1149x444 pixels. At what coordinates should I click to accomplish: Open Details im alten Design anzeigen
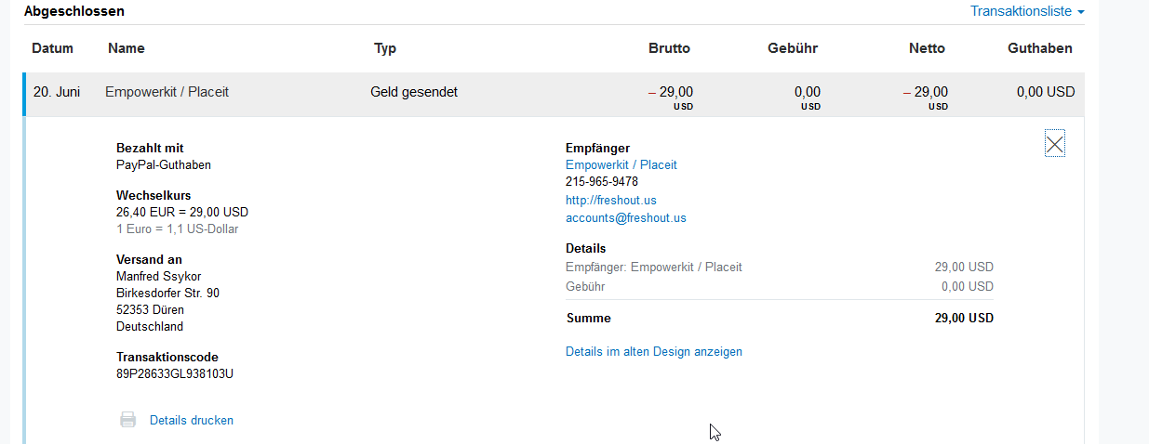click(654, 351)
